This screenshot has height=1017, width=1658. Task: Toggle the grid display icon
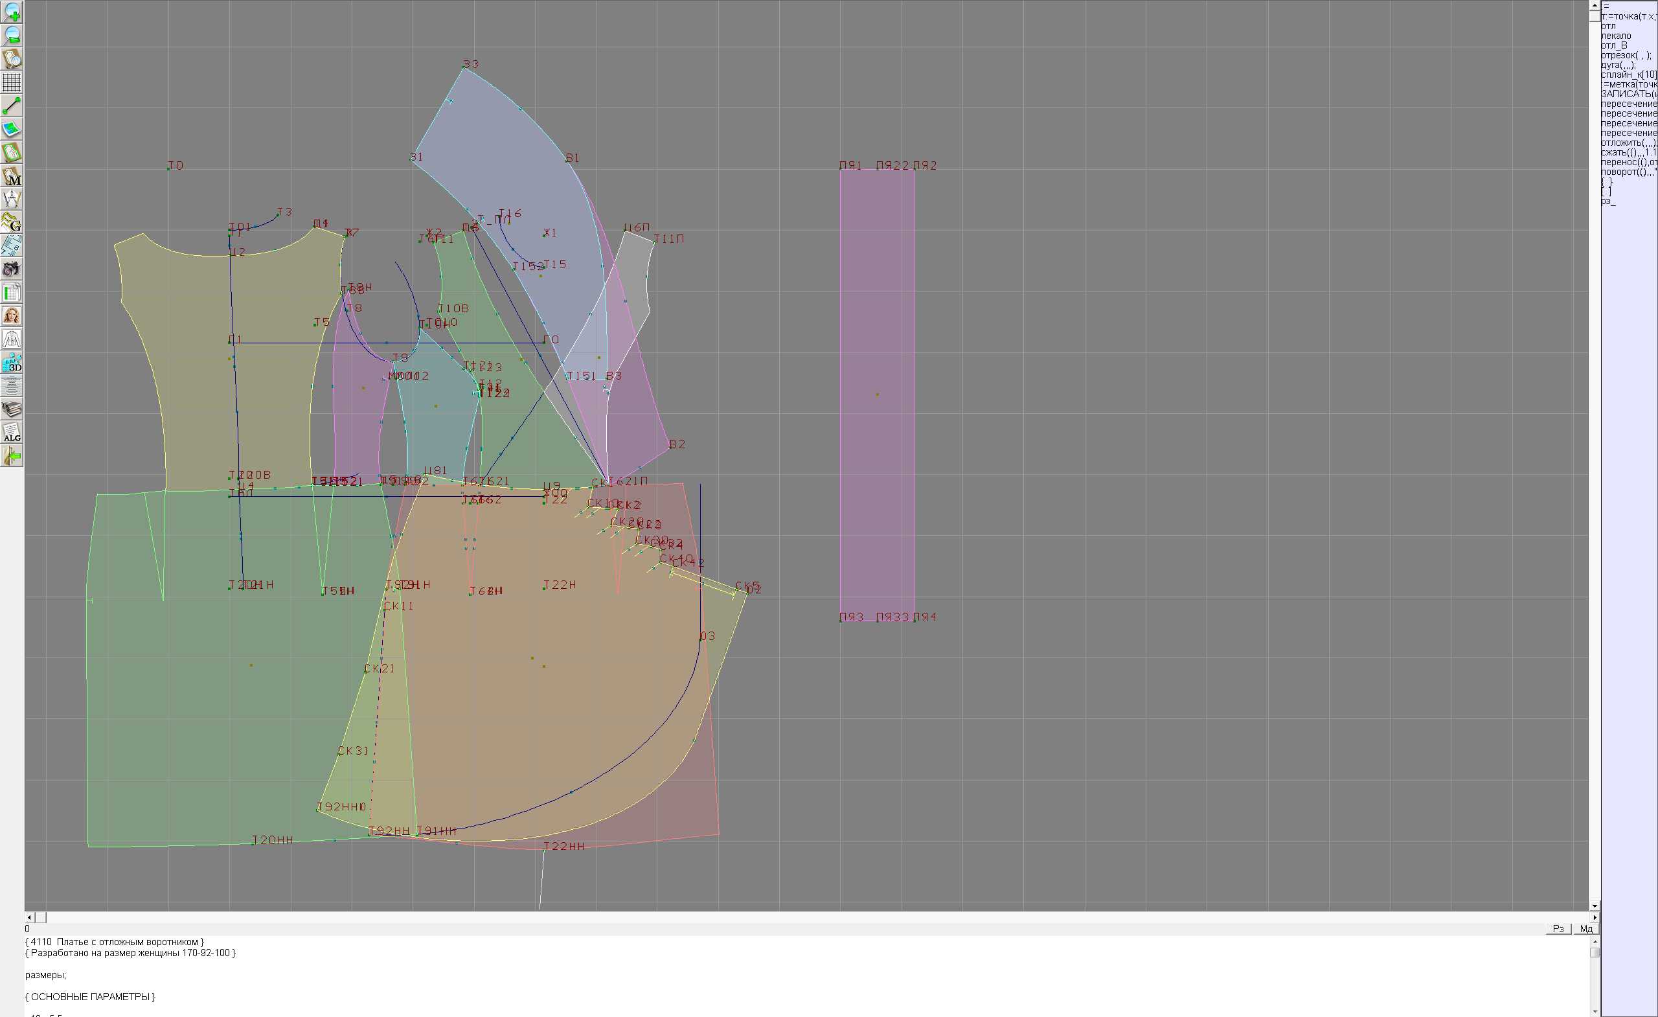point(12,82)
